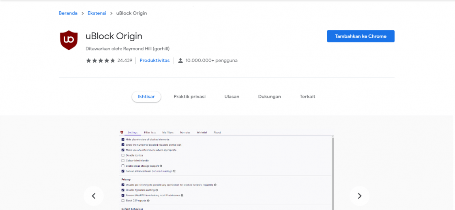The height and width of the screenshot is (210, 455).
Task: Toggle Disable pre-fetching checkbox
Action: 123,185
